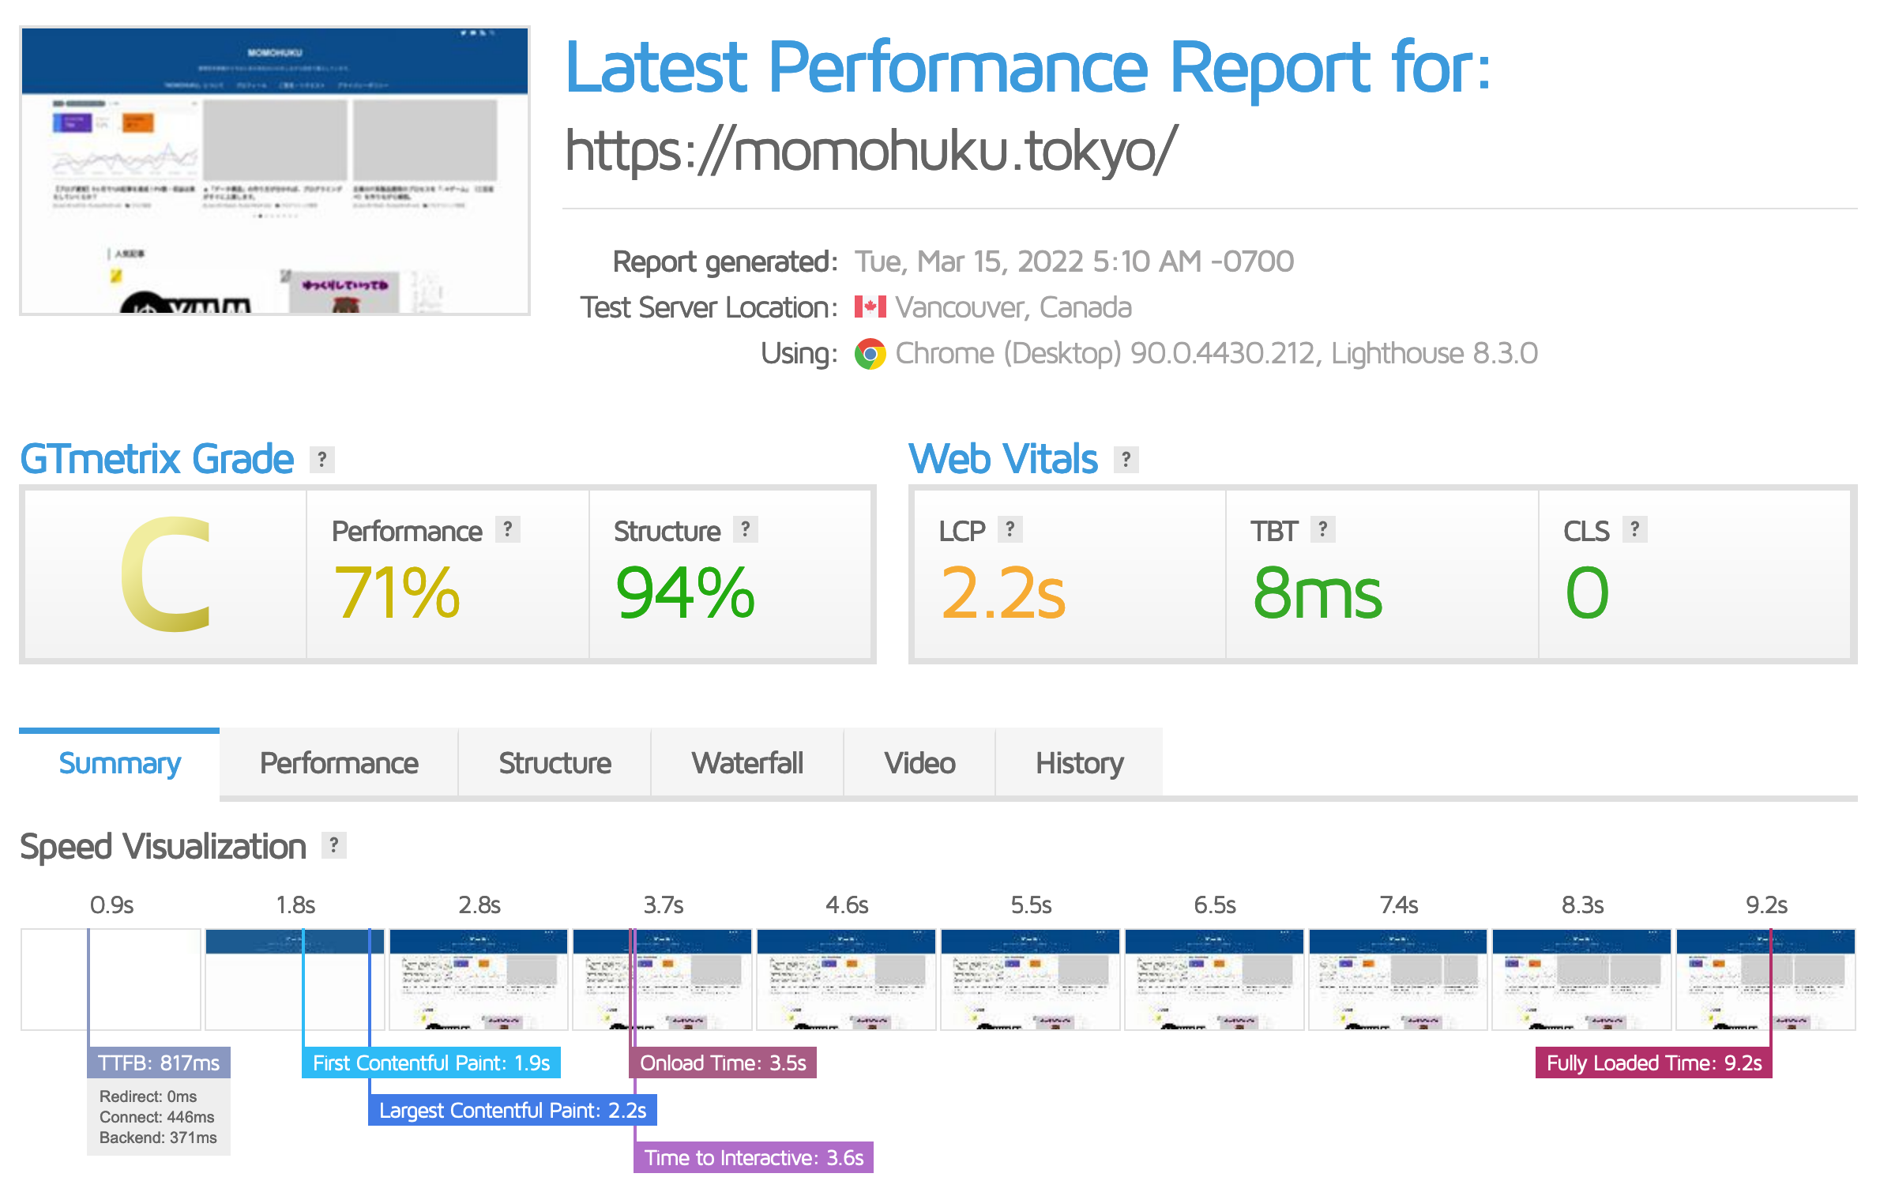This screenshot has height=1196, width=1880.
Task: Switch to the Performance tab
Action: (x=339, y=763)
